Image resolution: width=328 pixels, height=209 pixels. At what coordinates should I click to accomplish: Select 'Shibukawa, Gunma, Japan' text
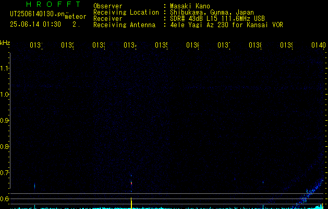pyautogui.click(x=212, y=13)
